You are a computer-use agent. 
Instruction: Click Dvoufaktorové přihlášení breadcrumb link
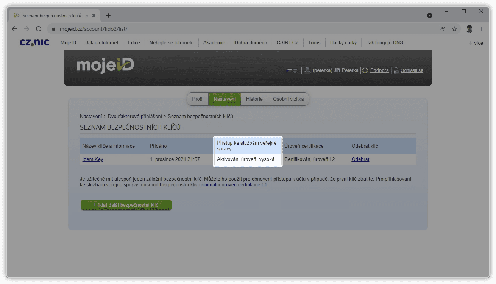[135, 116]
